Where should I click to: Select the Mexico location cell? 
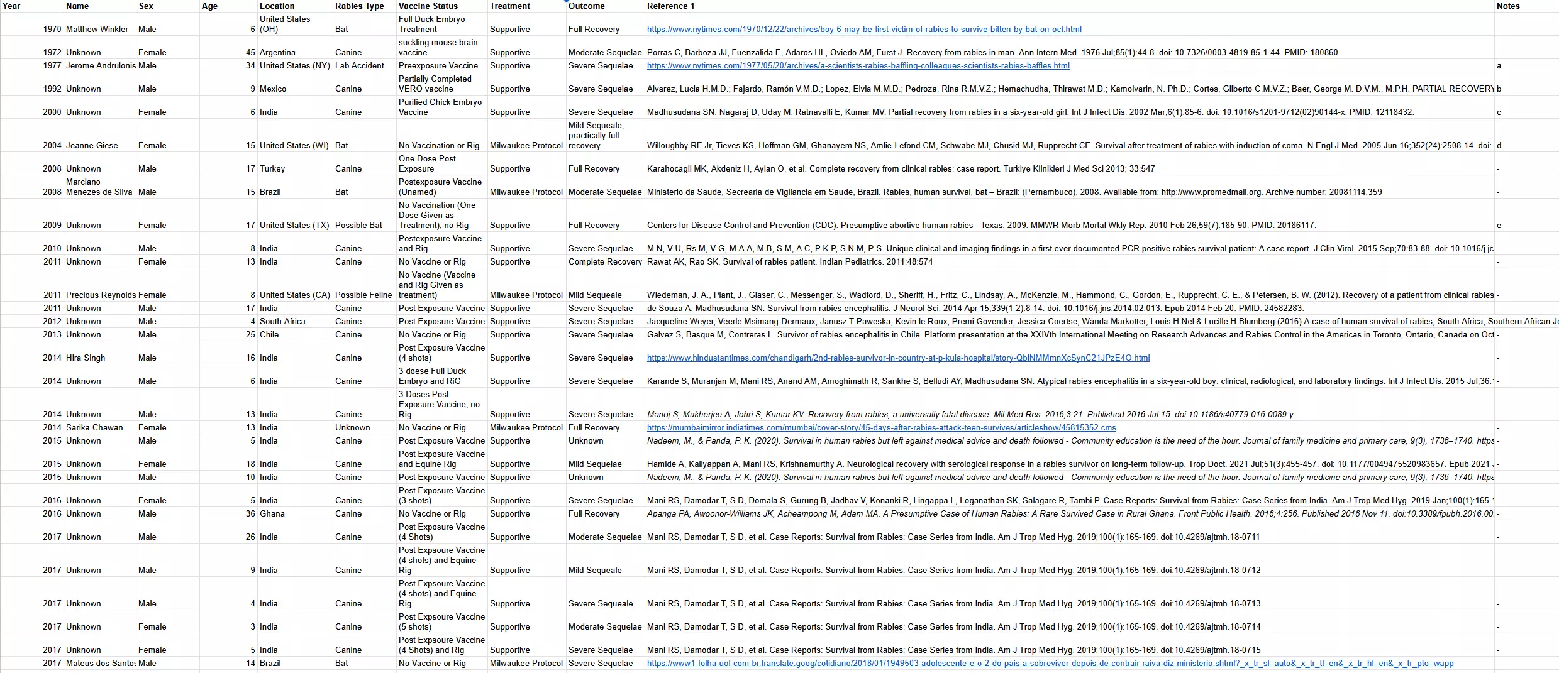[x=295, y=84]
